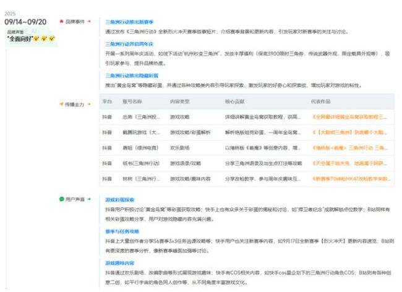
Task: Click the green chat icon beside 用户声音
Action: click(x=61, y=199)
